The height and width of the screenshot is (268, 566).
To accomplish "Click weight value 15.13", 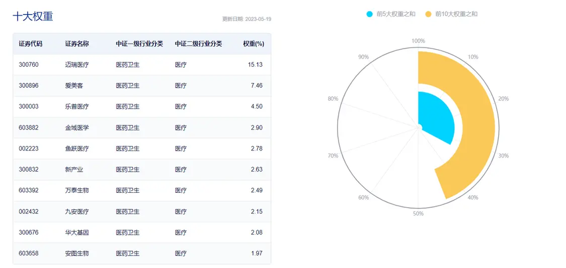I will [255, 65].
